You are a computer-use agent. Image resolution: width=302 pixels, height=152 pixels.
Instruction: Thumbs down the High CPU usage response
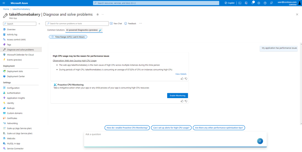pyautogui.click(x=186, y=79)
